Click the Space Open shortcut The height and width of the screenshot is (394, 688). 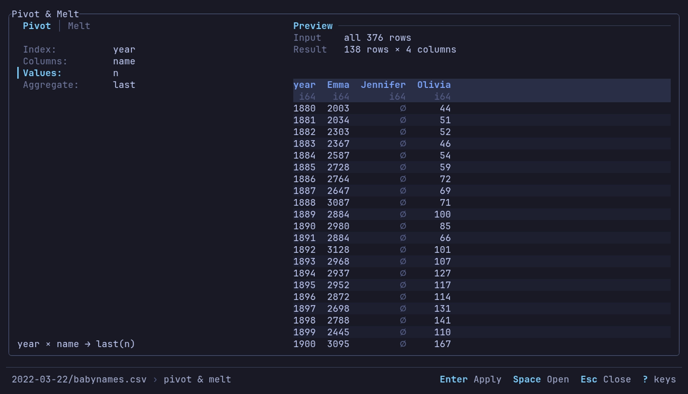pos(541,379)
